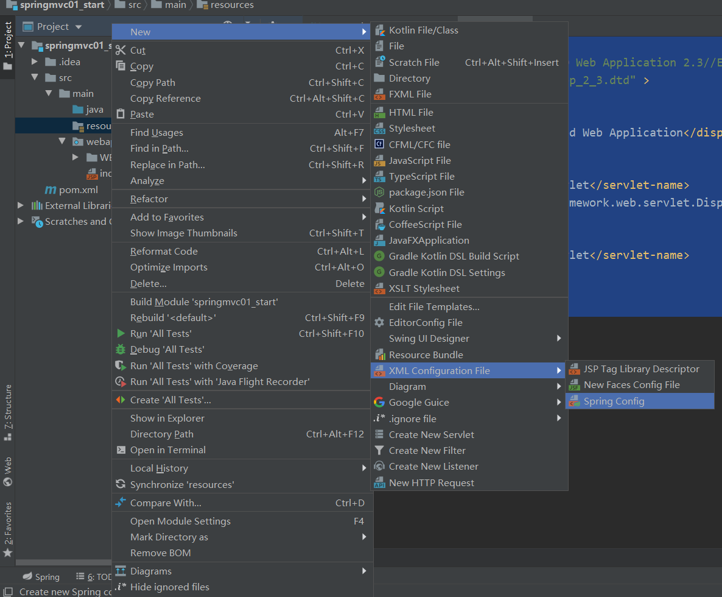This screenshot has height=597, width=722.
Task: Click the Cut scissors icon
Action: tap(121, 50)
